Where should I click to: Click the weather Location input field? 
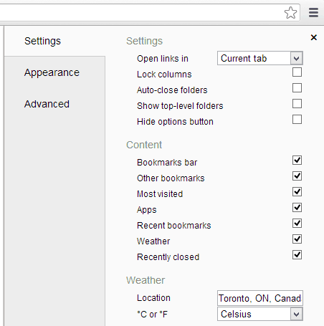point(260,298)
